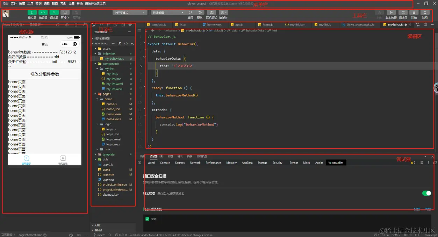Image resolution: width=438 pixels, height=237 pixels.
Task: Open the debugger settings gear icon
Action: [x=422, y=163]
